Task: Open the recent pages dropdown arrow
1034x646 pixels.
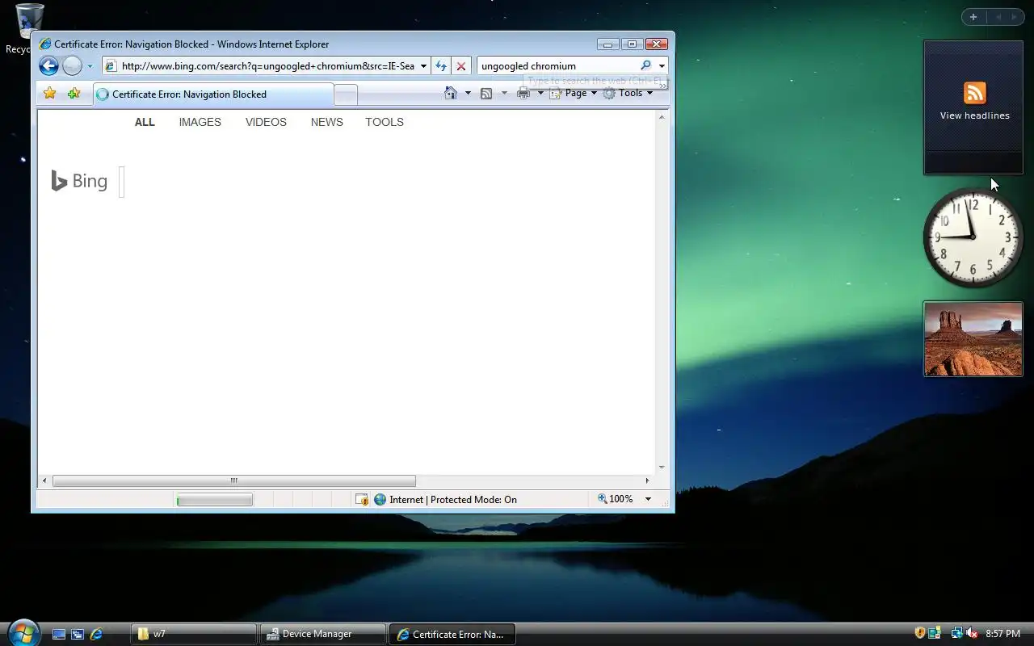Action: (90, 66)
